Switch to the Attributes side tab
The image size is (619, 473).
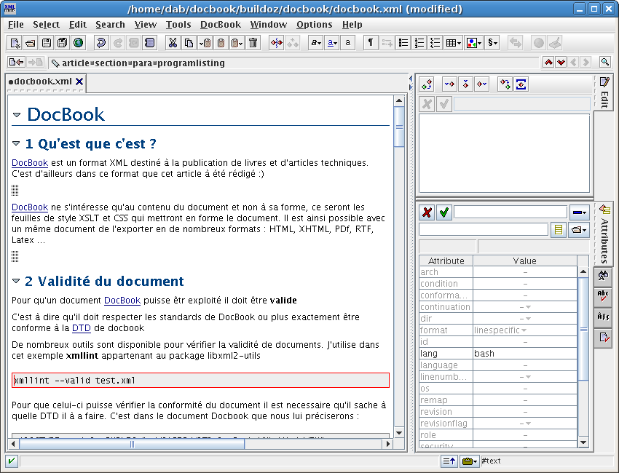coord(604,234)
